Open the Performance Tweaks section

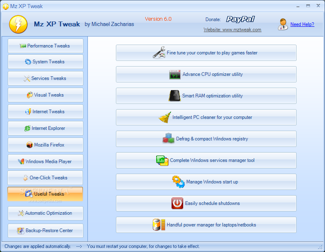[46, 46]
